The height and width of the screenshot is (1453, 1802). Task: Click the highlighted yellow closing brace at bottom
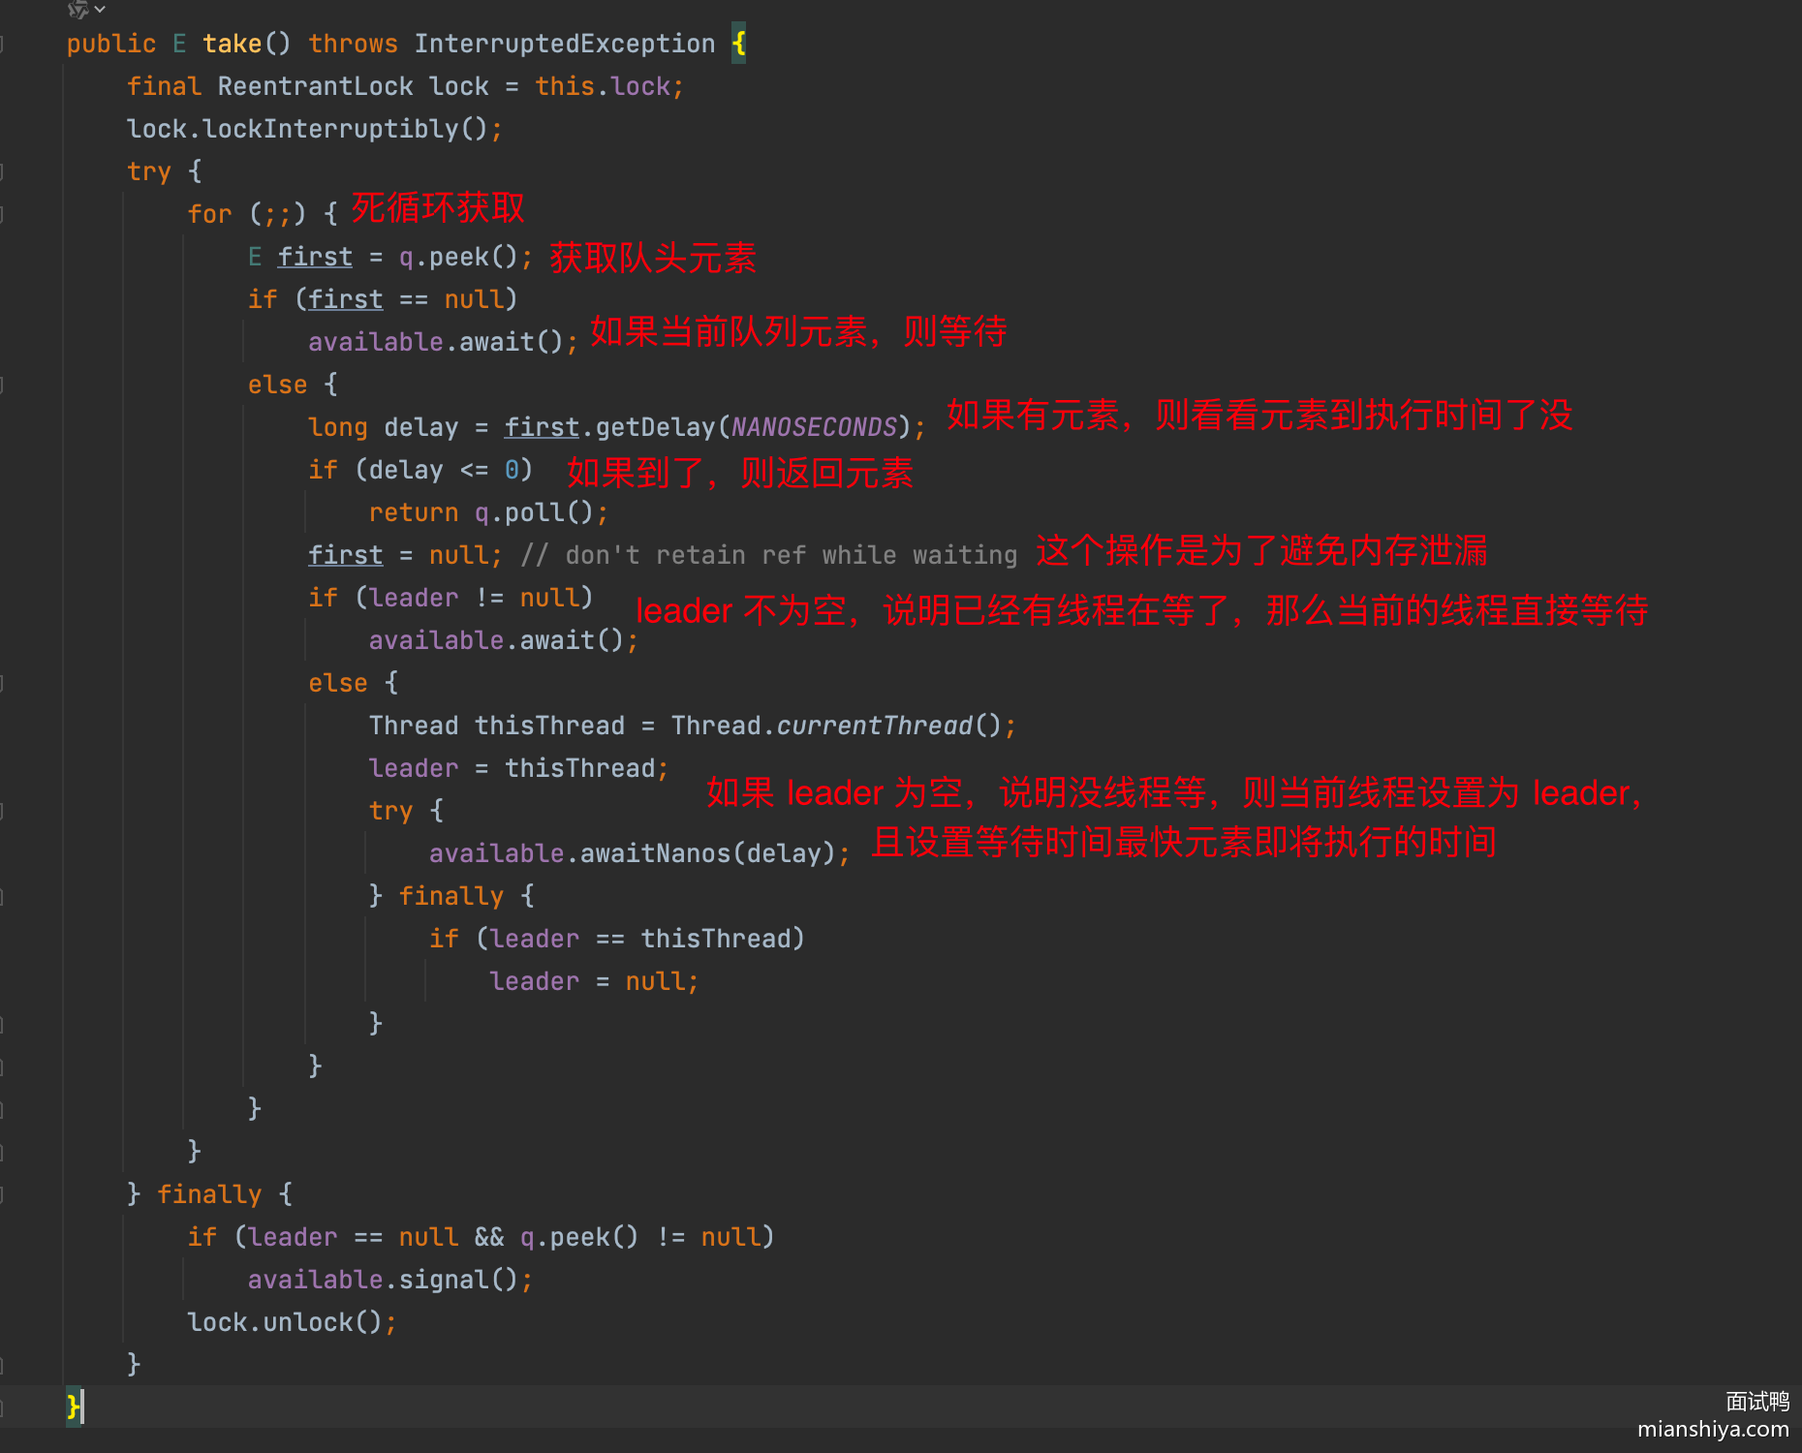[73, 1406]
